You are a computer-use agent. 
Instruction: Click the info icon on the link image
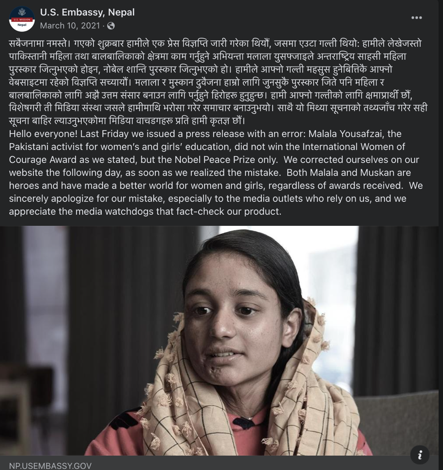(x=419, y=454)
